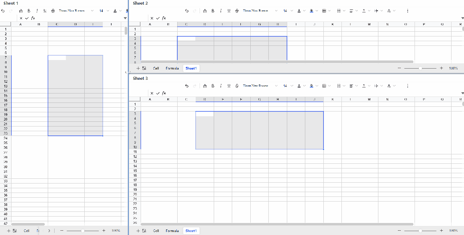Screen dimensions: 464x235
Task: Click the zoom out minus button in Sheet 2
Action: (399, 68)
